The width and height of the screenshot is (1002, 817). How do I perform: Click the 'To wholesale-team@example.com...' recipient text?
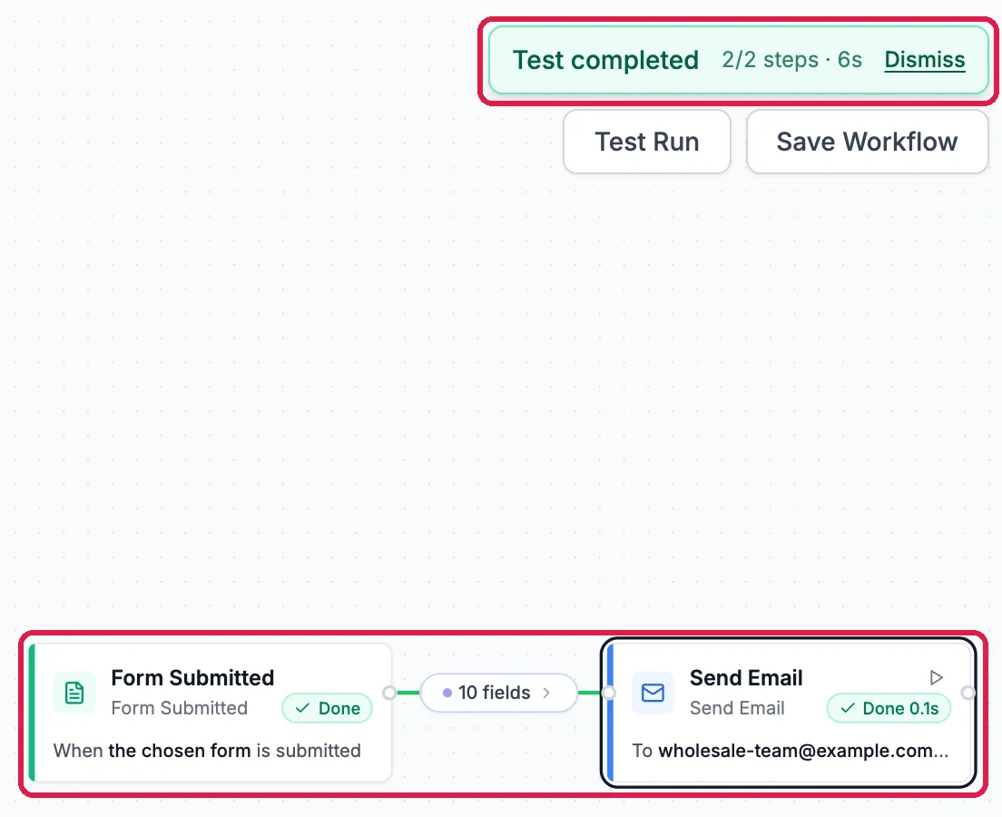(x=790, y=751)
